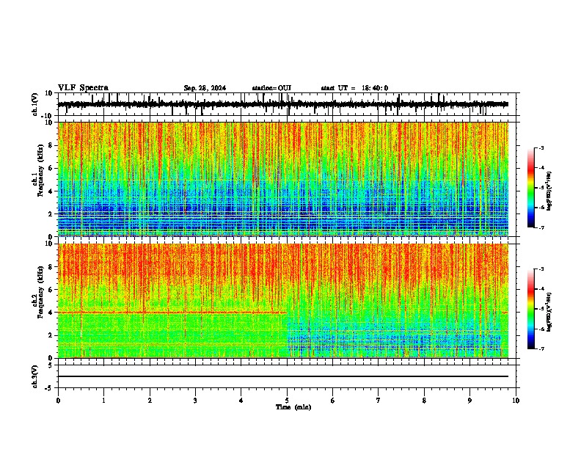Click the "ch.1(V)" waveform axis label
Image resolution: width=581 pixels, height=449 pixels.
(x=35, y=104)
